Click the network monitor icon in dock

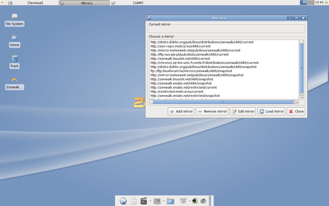[195, 201]
